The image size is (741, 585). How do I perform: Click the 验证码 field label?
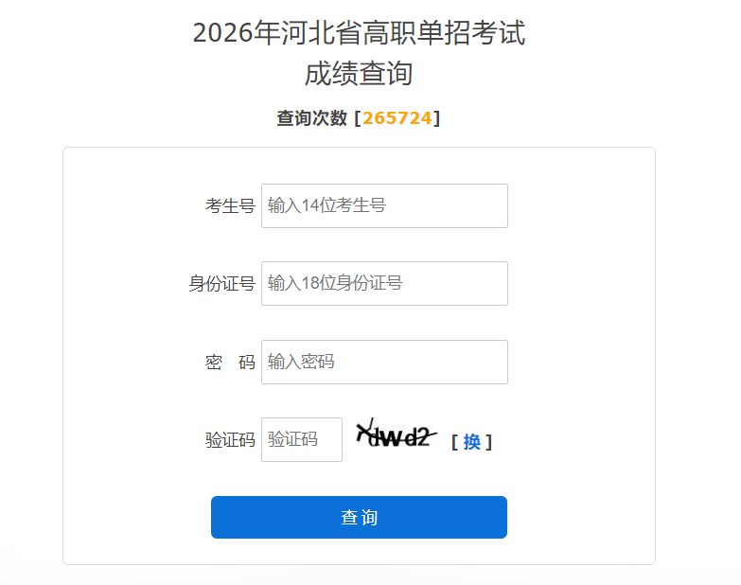pos(230,440)
